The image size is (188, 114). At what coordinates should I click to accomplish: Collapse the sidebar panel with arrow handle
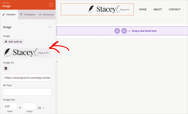(56, 62)
